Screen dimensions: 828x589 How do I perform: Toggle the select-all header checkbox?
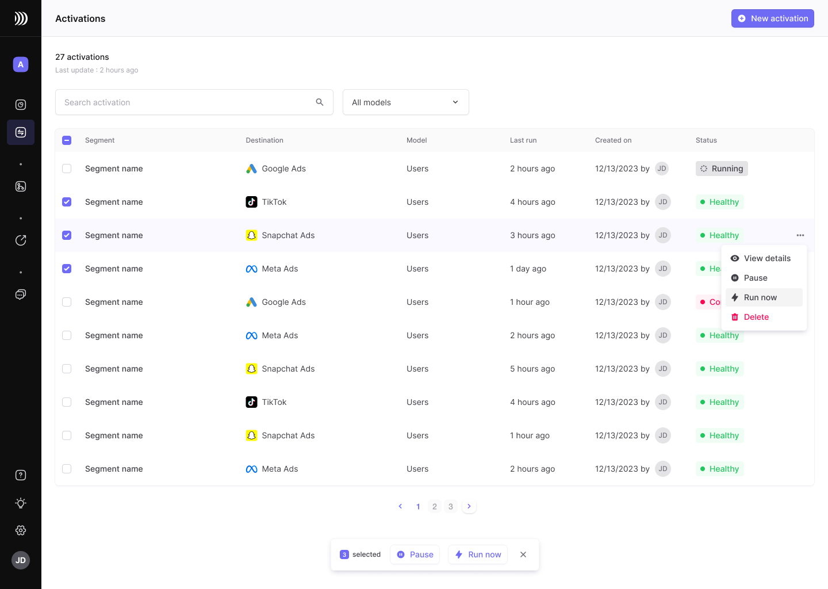pyautogui.click(x=67, y=140)
